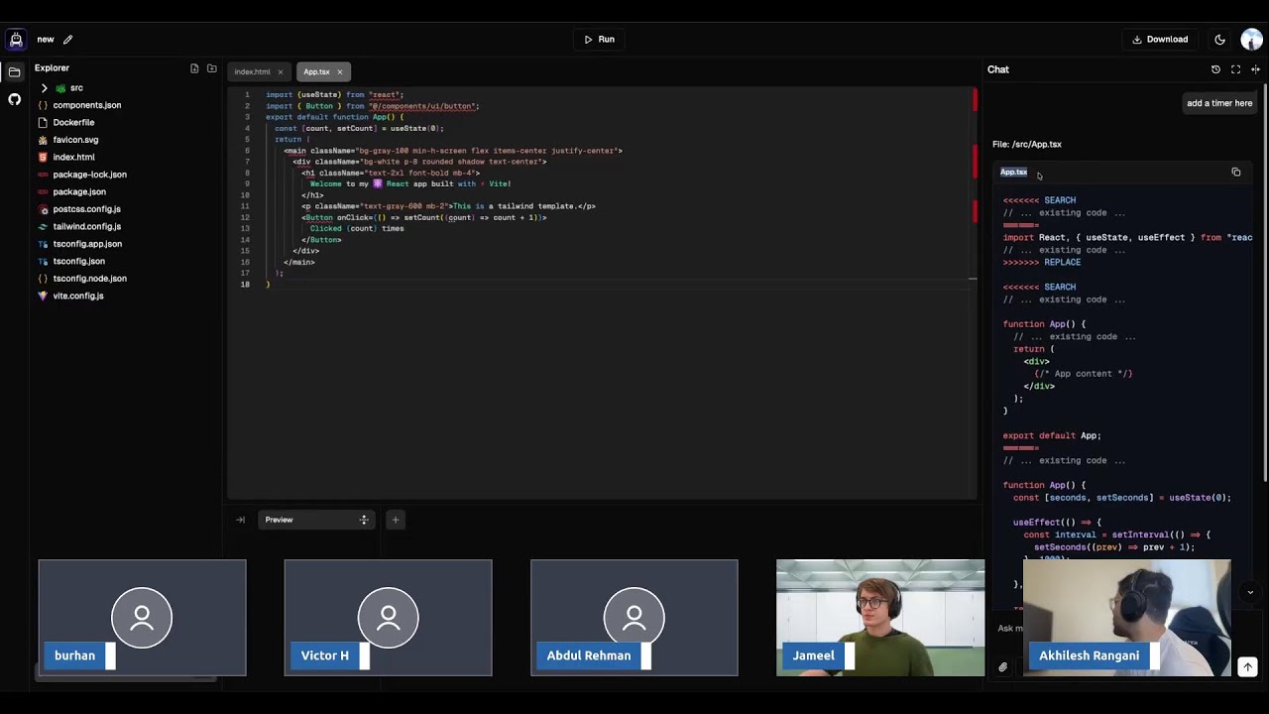
Task: Open the GitHub sidebar icon
Action: point(14,99)
